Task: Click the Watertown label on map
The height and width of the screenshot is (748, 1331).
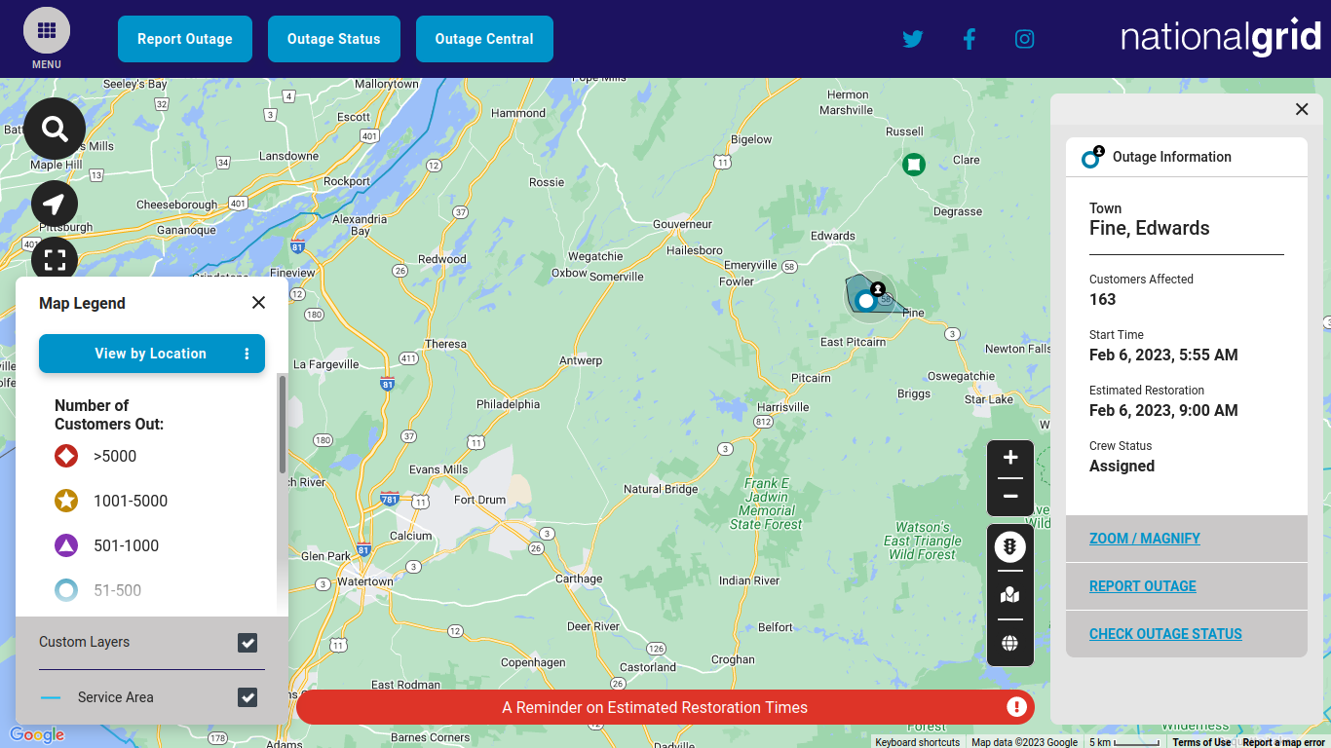Action: click(x=365, y=581)
